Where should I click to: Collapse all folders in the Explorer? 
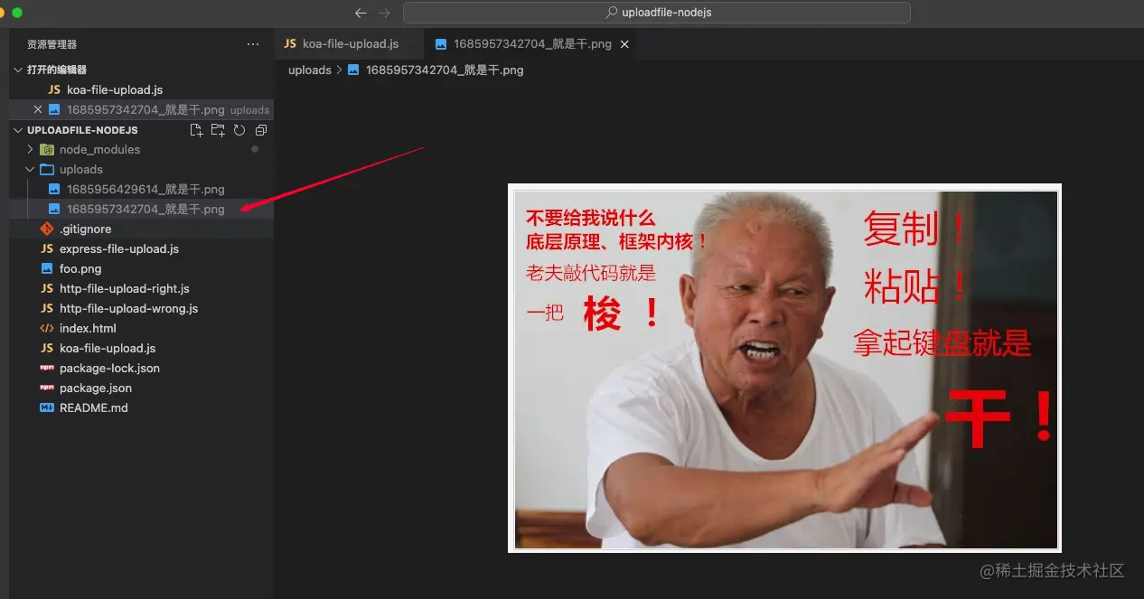coord(260,129)
